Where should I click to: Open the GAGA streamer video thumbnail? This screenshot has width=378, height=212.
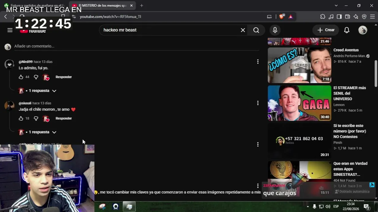pyautogui.click(x=299, y=103)
